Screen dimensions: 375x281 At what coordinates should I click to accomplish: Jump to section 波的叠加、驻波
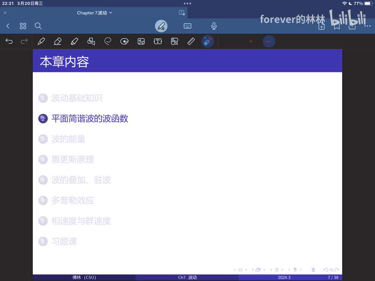click(81, 180)
